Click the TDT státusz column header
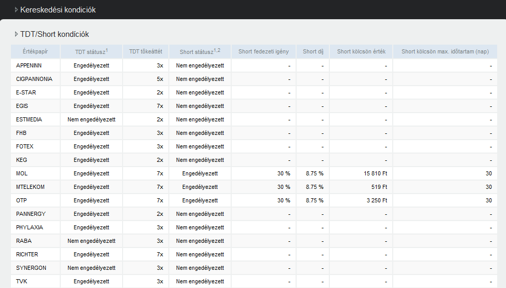Image resolution: width=506 pixels, height=288 pixels. (x=91, y=51)
